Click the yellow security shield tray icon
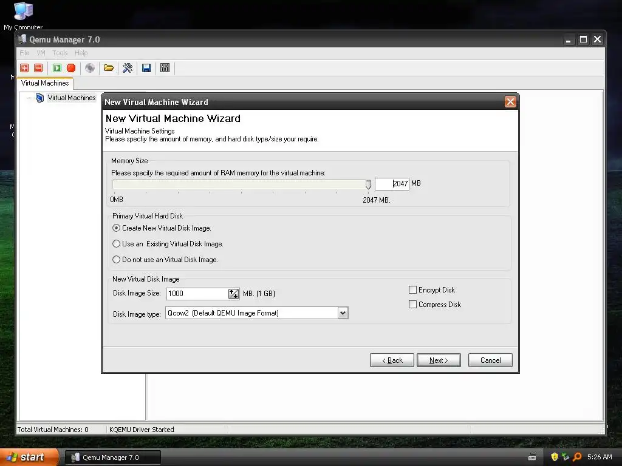Image resolution: width=622 pixels, height=466 pixels. [x=555, y=457]
